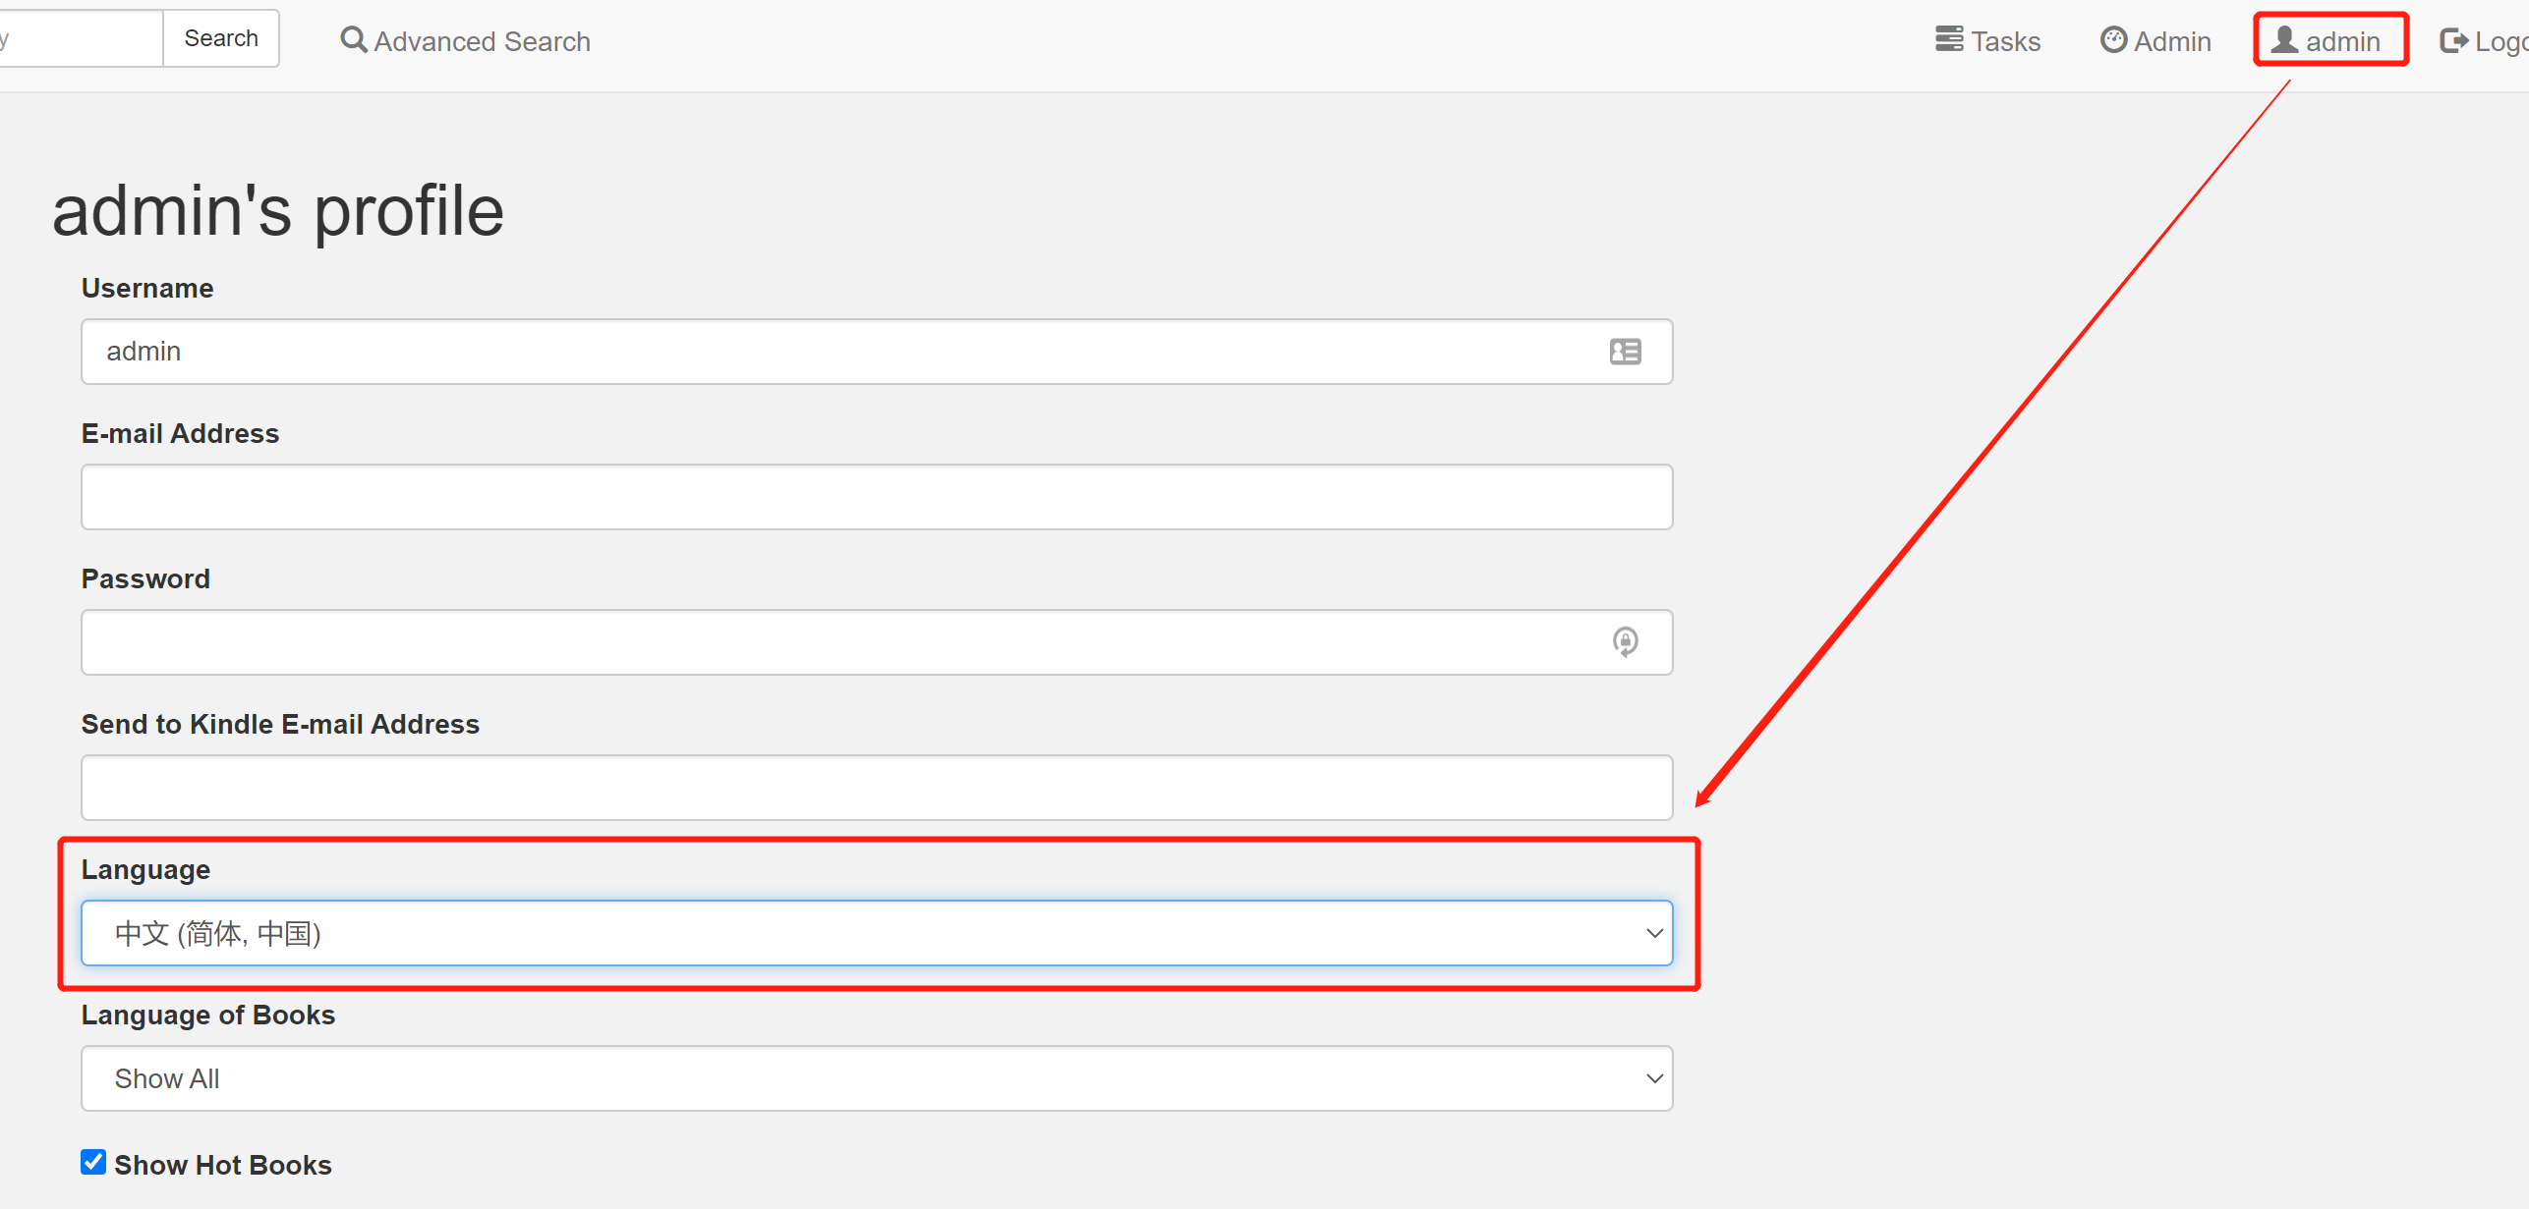Click the Show Hot Books label
Viewport: 2529px width, 1209px height.
click(x=223, y=1165)
